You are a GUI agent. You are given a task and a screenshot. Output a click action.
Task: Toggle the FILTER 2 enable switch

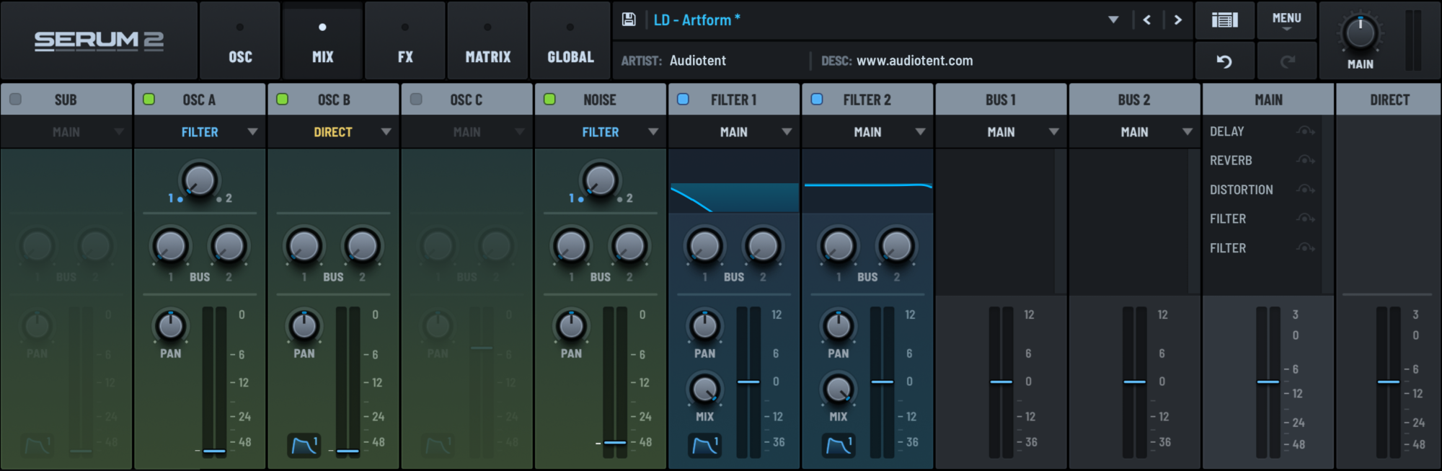pyautogui.click(x=817, y=99)
